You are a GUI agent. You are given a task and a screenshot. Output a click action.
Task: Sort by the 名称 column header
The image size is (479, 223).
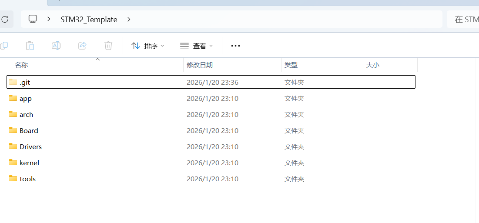tap(21, 65)
